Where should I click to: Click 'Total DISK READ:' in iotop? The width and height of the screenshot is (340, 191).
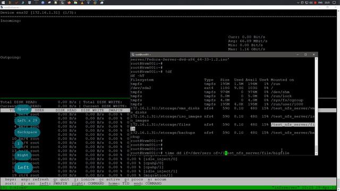tap(19, 102)
